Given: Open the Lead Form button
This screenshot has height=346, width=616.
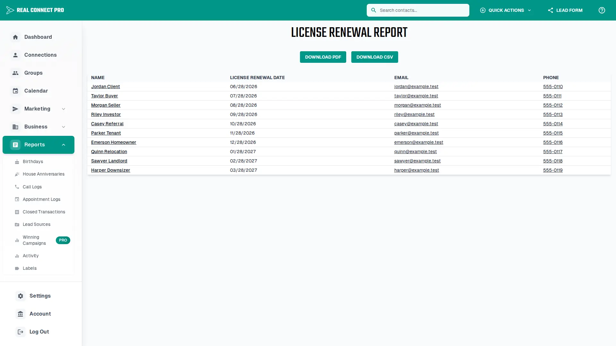Looking at the screenshot, I should 565,10.
